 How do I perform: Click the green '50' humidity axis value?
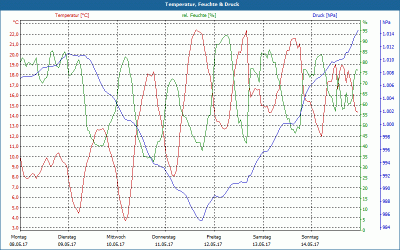(365, 125)
